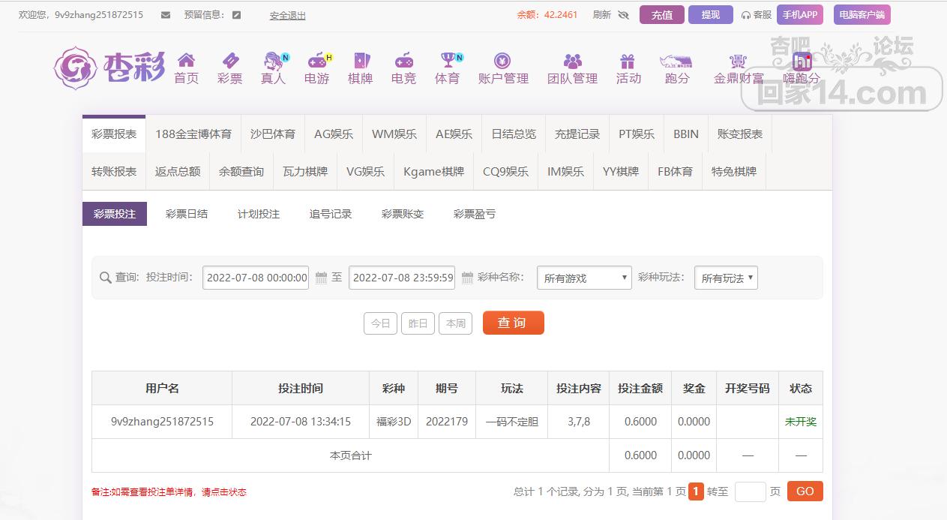Click the 充值 recharge button

[x=661, y=15]
